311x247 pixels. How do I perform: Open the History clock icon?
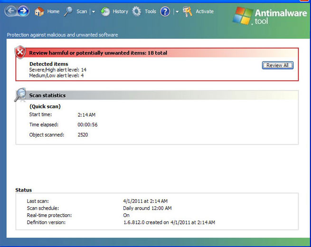coord(105,11)
